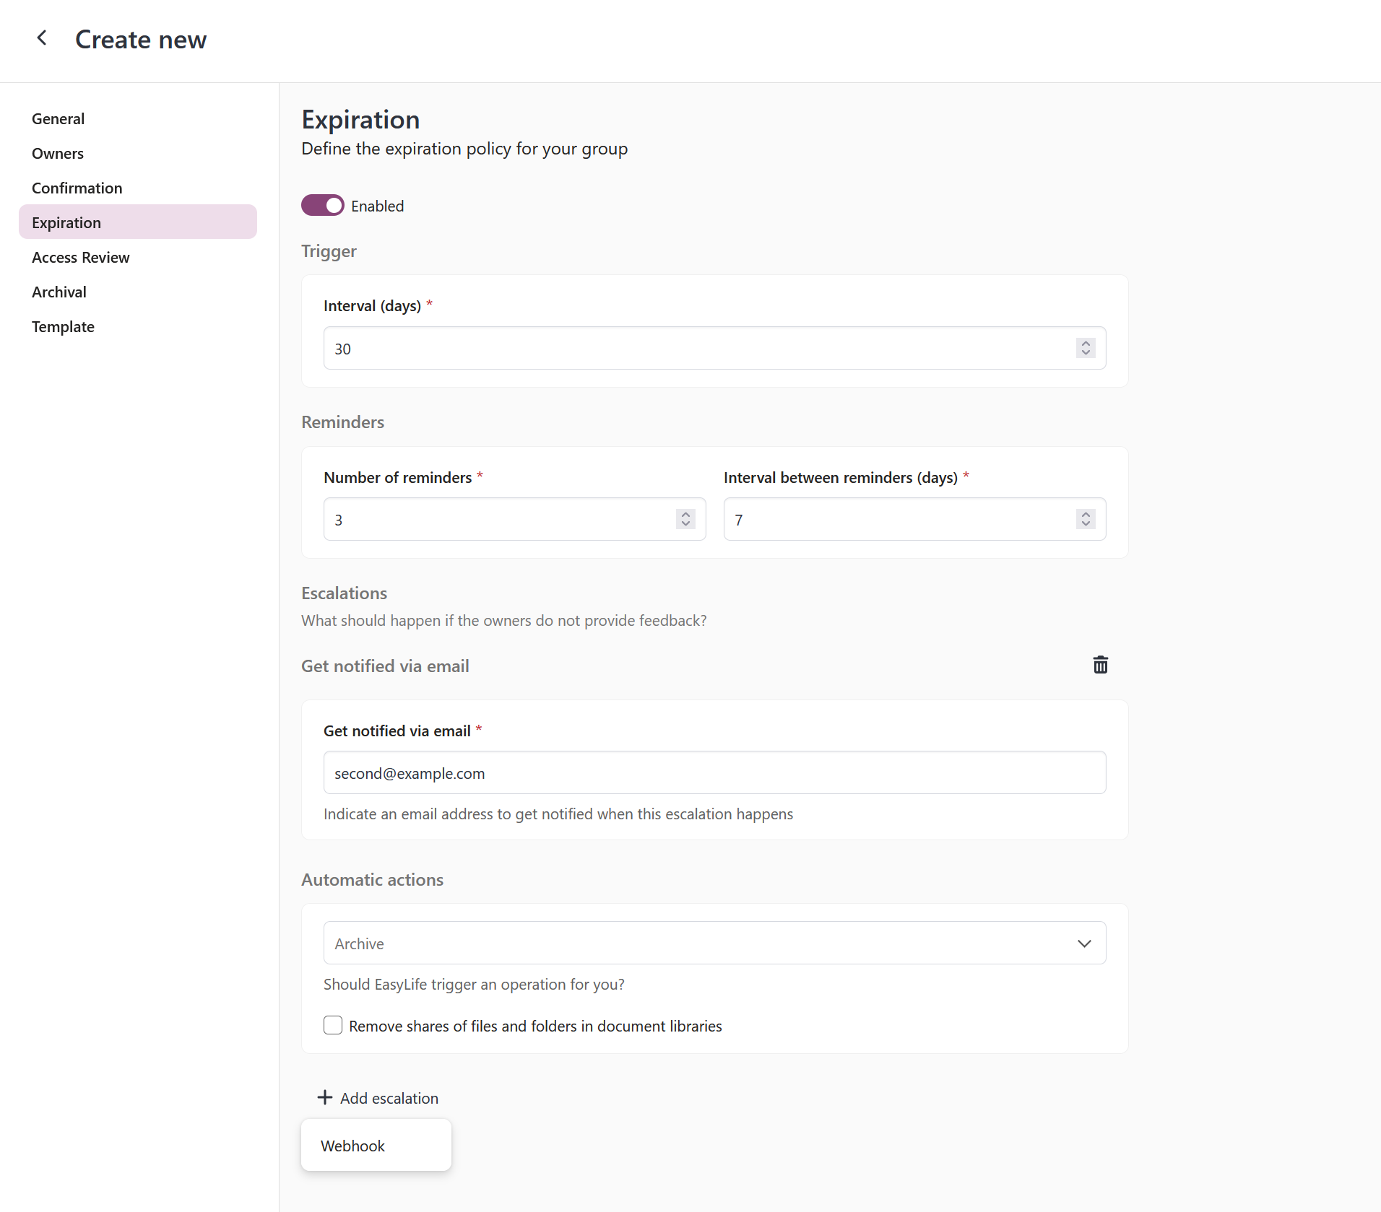The height and width of the screenshot is (1212, 1381).
Task: Delete the email escalation using the trash icon
Action: [x=1099, y=665]
